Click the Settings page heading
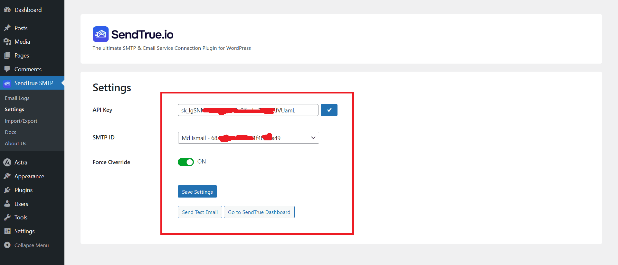The width and height of the screenshot is (618, 265). (x=112, y=88)
